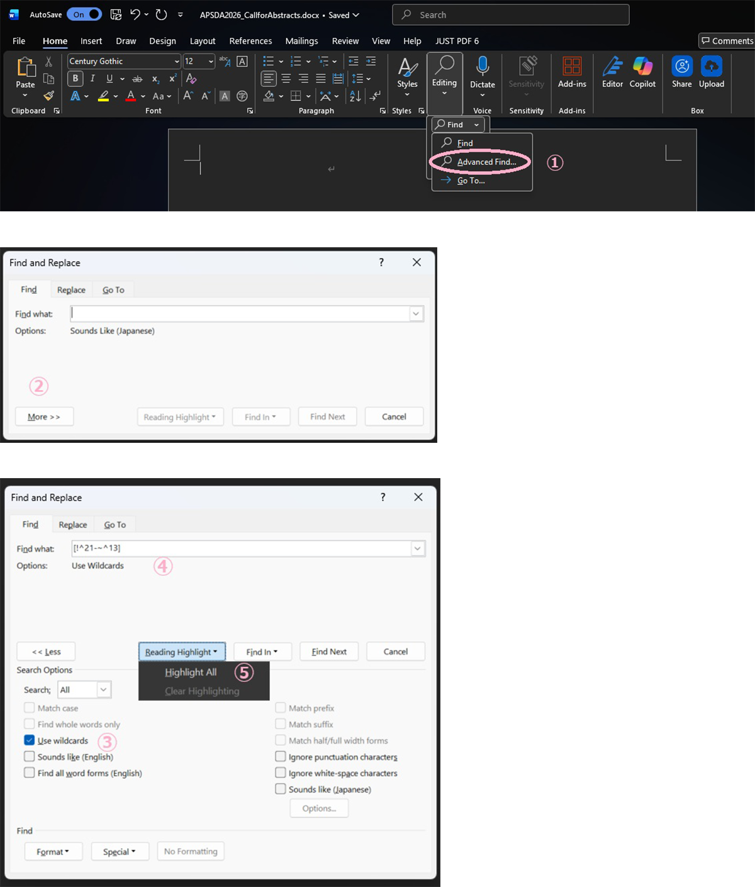The image size is (755, 887).
Task: Select the Format Painter brush icon
Action: (48, 96)
